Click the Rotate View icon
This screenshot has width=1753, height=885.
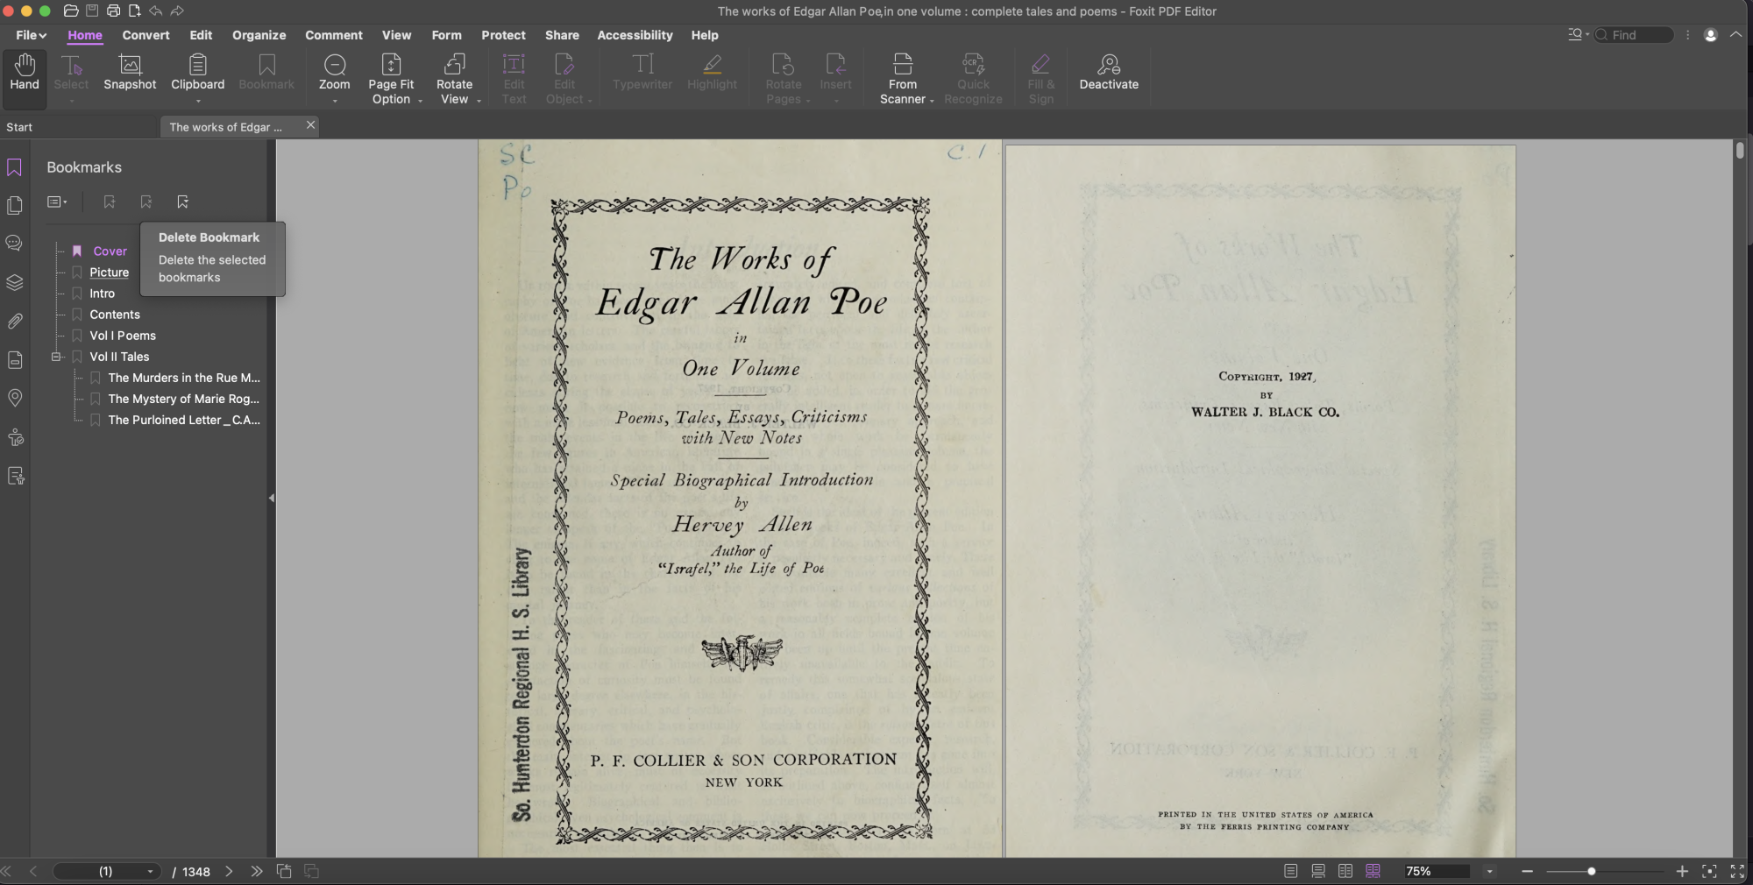(454, 65)
